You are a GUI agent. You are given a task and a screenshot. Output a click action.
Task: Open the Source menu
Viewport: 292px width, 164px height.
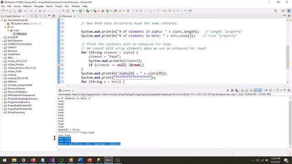(x=17, y=6)
